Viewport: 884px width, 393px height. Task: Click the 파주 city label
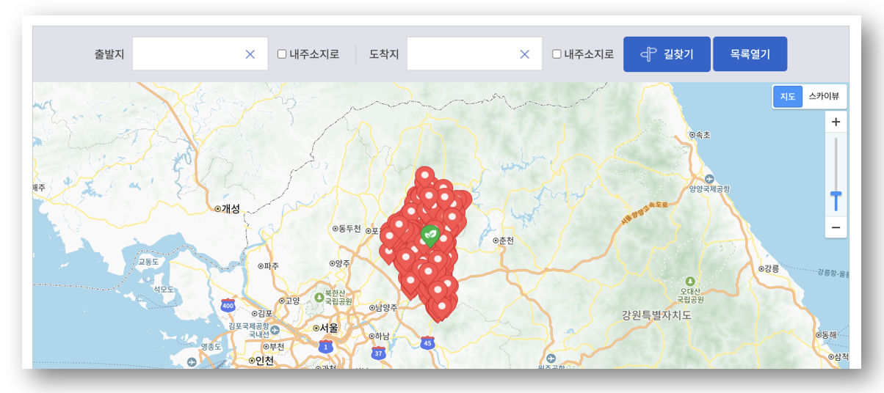[272, 265]
